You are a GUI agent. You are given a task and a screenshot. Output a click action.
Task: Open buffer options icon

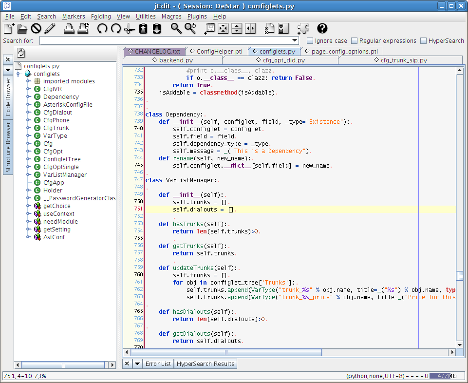[x=269, y=29]
